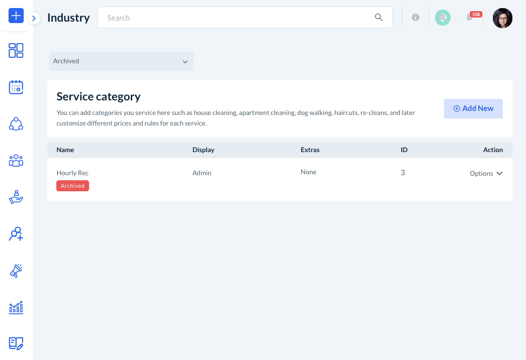526x360 pixels.
Task: Expand the sidebar with arrow toggle
Action: (x=34, y=19)
